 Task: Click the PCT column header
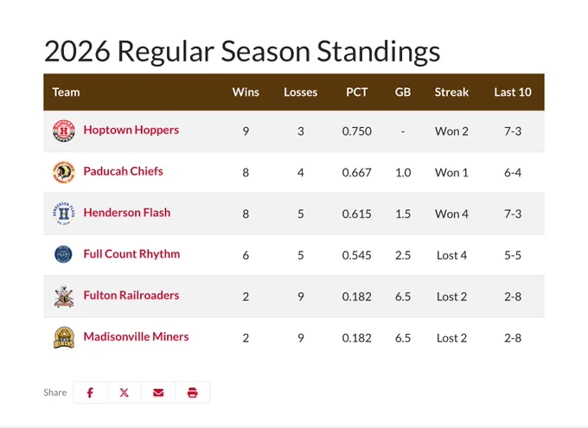[356, 92]
